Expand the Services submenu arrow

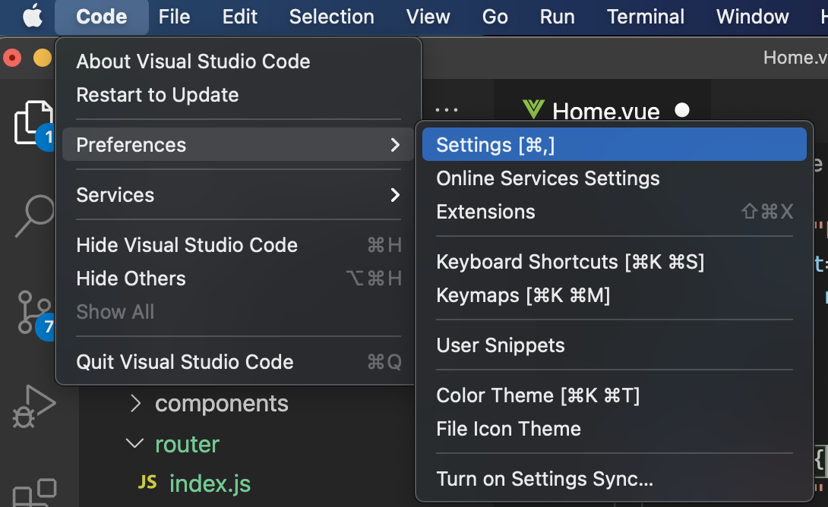coord(395,195)
